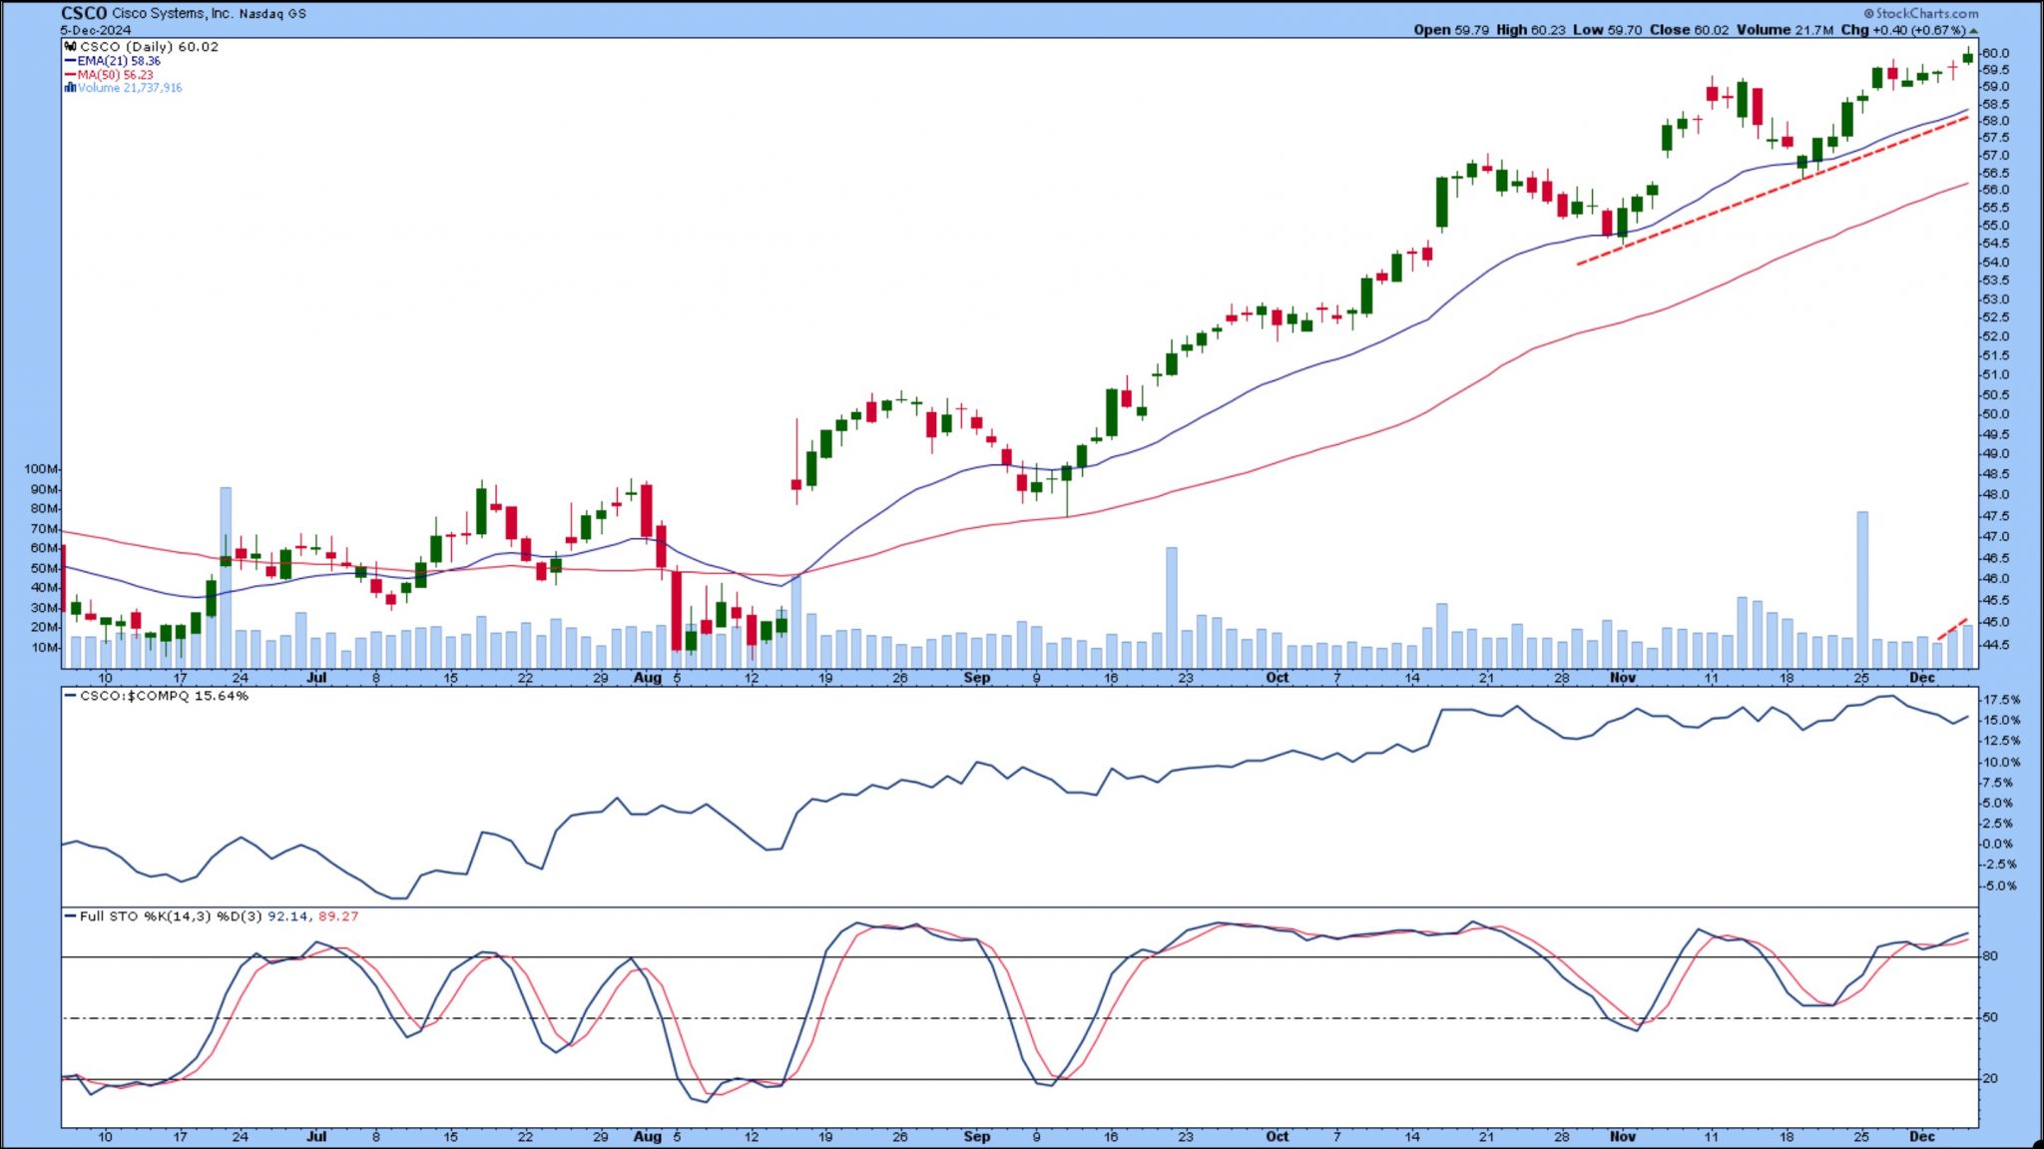Click 'Dec' on the price panel date axis
2044x1149 pixels.
point(1922,678)
